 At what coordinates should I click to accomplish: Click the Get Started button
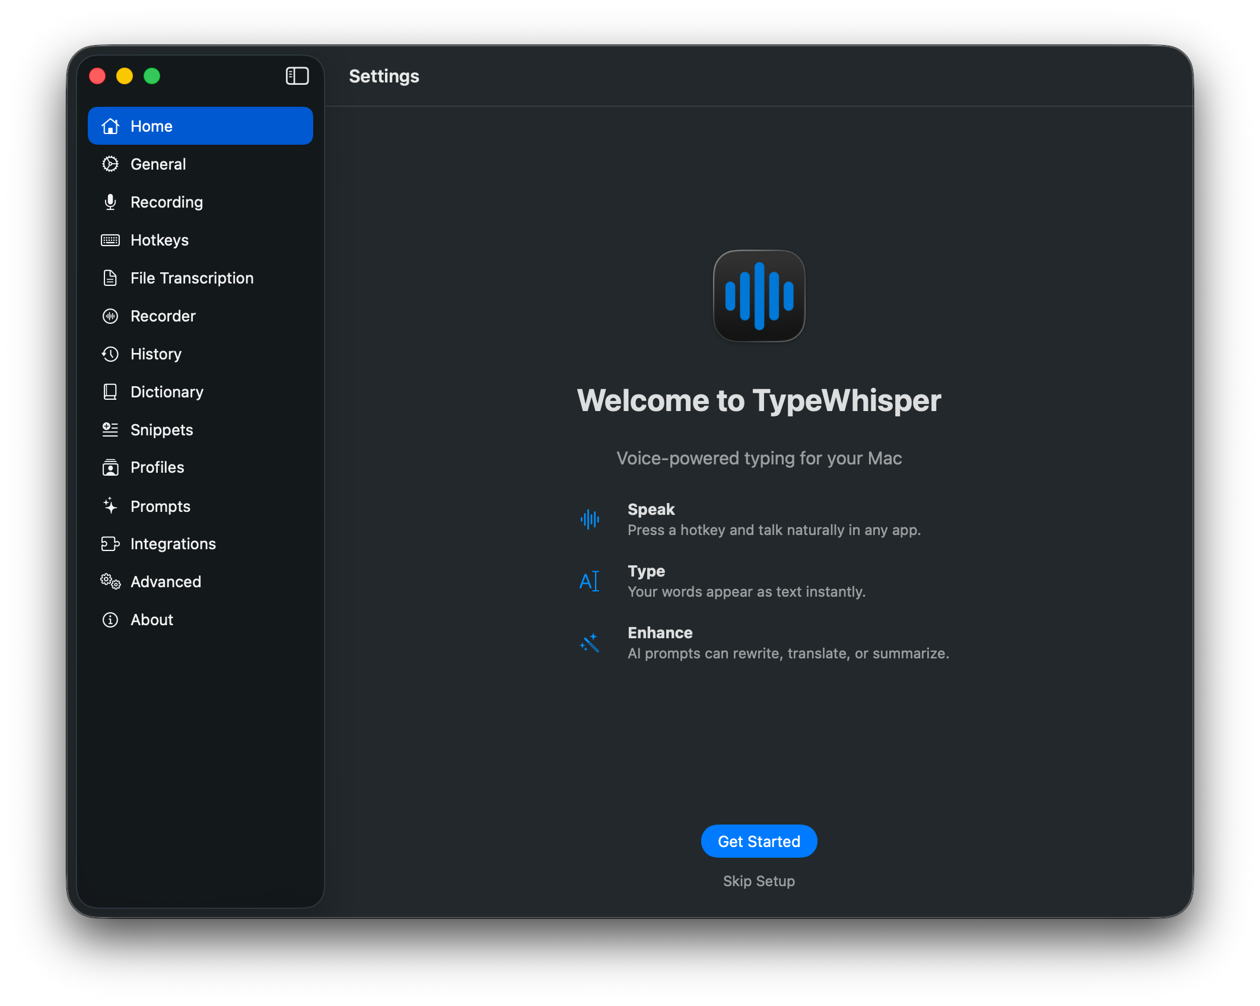(x=759, y=841)
